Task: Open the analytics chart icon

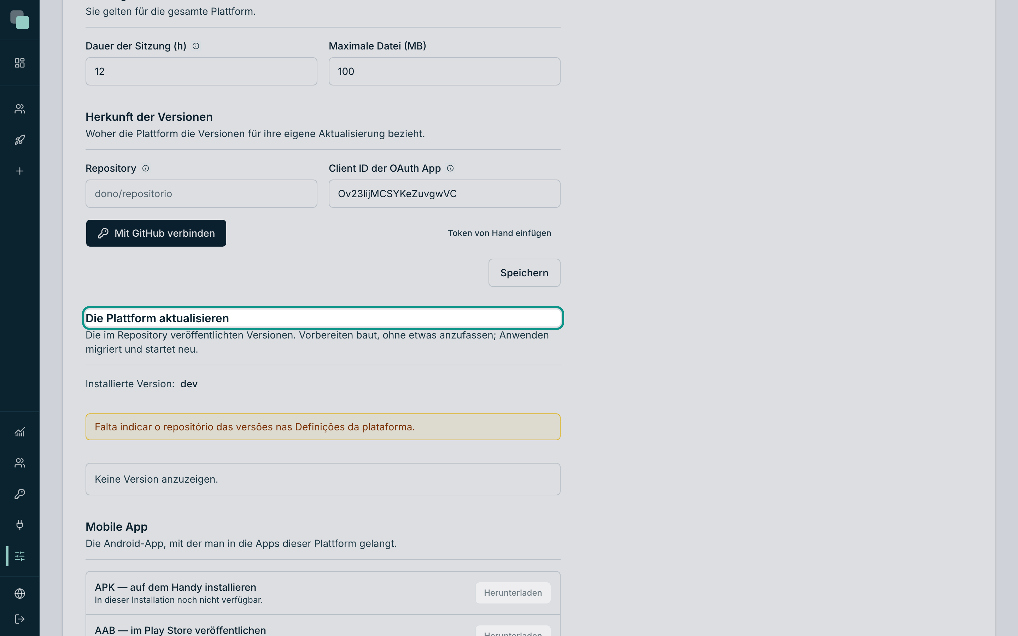Action: [20, 432]
